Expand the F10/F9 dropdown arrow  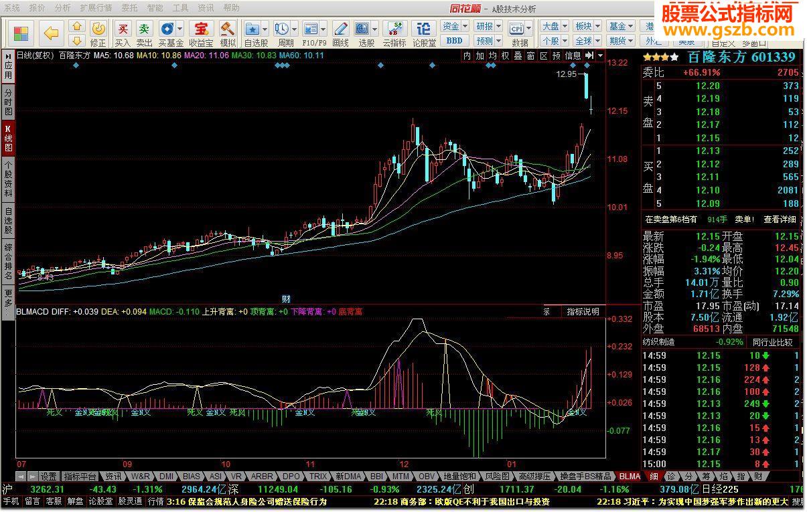click(323, 29)
